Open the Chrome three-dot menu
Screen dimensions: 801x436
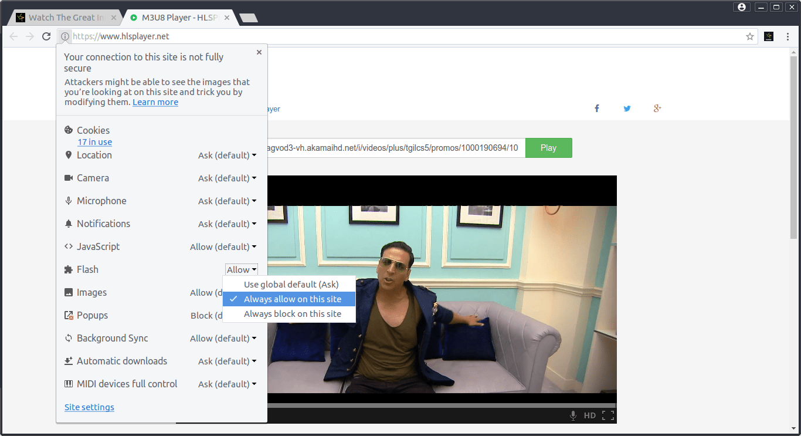coord(788,36)
